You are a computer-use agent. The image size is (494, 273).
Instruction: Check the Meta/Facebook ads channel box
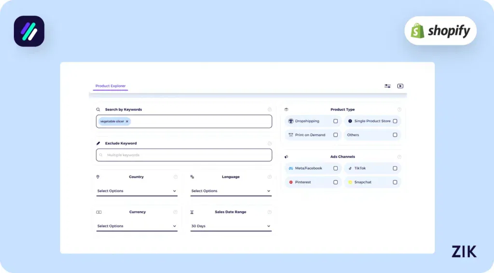(336, 168)
